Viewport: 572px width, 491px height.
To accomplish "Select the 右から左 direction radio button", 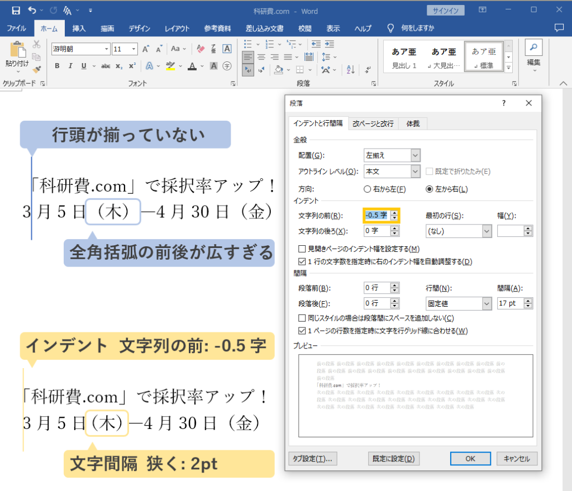I will coord(368,189).
